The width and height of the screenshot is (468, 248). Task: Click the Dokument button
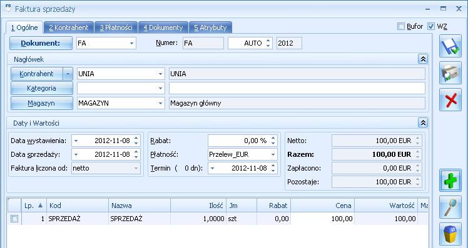coord(41,43)
